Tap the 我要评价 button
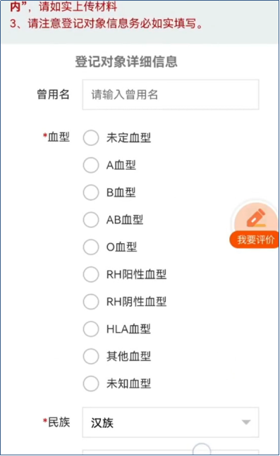280x456 pixels. pos(255,240)
